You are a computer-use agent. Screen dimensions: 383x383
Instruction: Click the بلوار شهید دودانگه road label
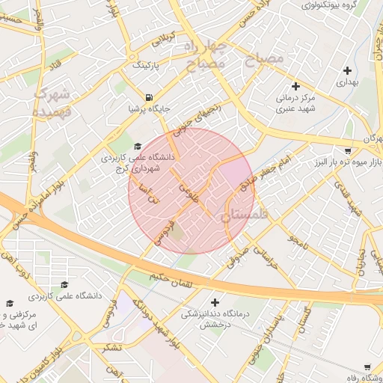156,325
